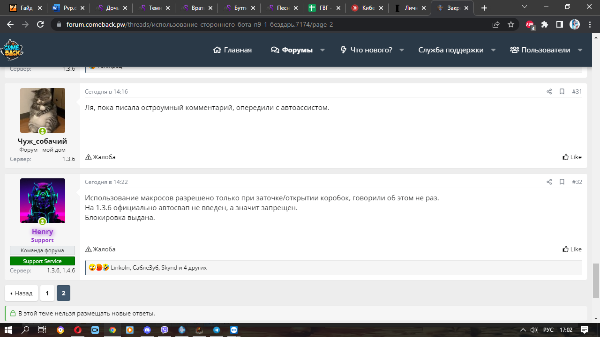Open Discord from the Windows taskbar

[147, 330]
